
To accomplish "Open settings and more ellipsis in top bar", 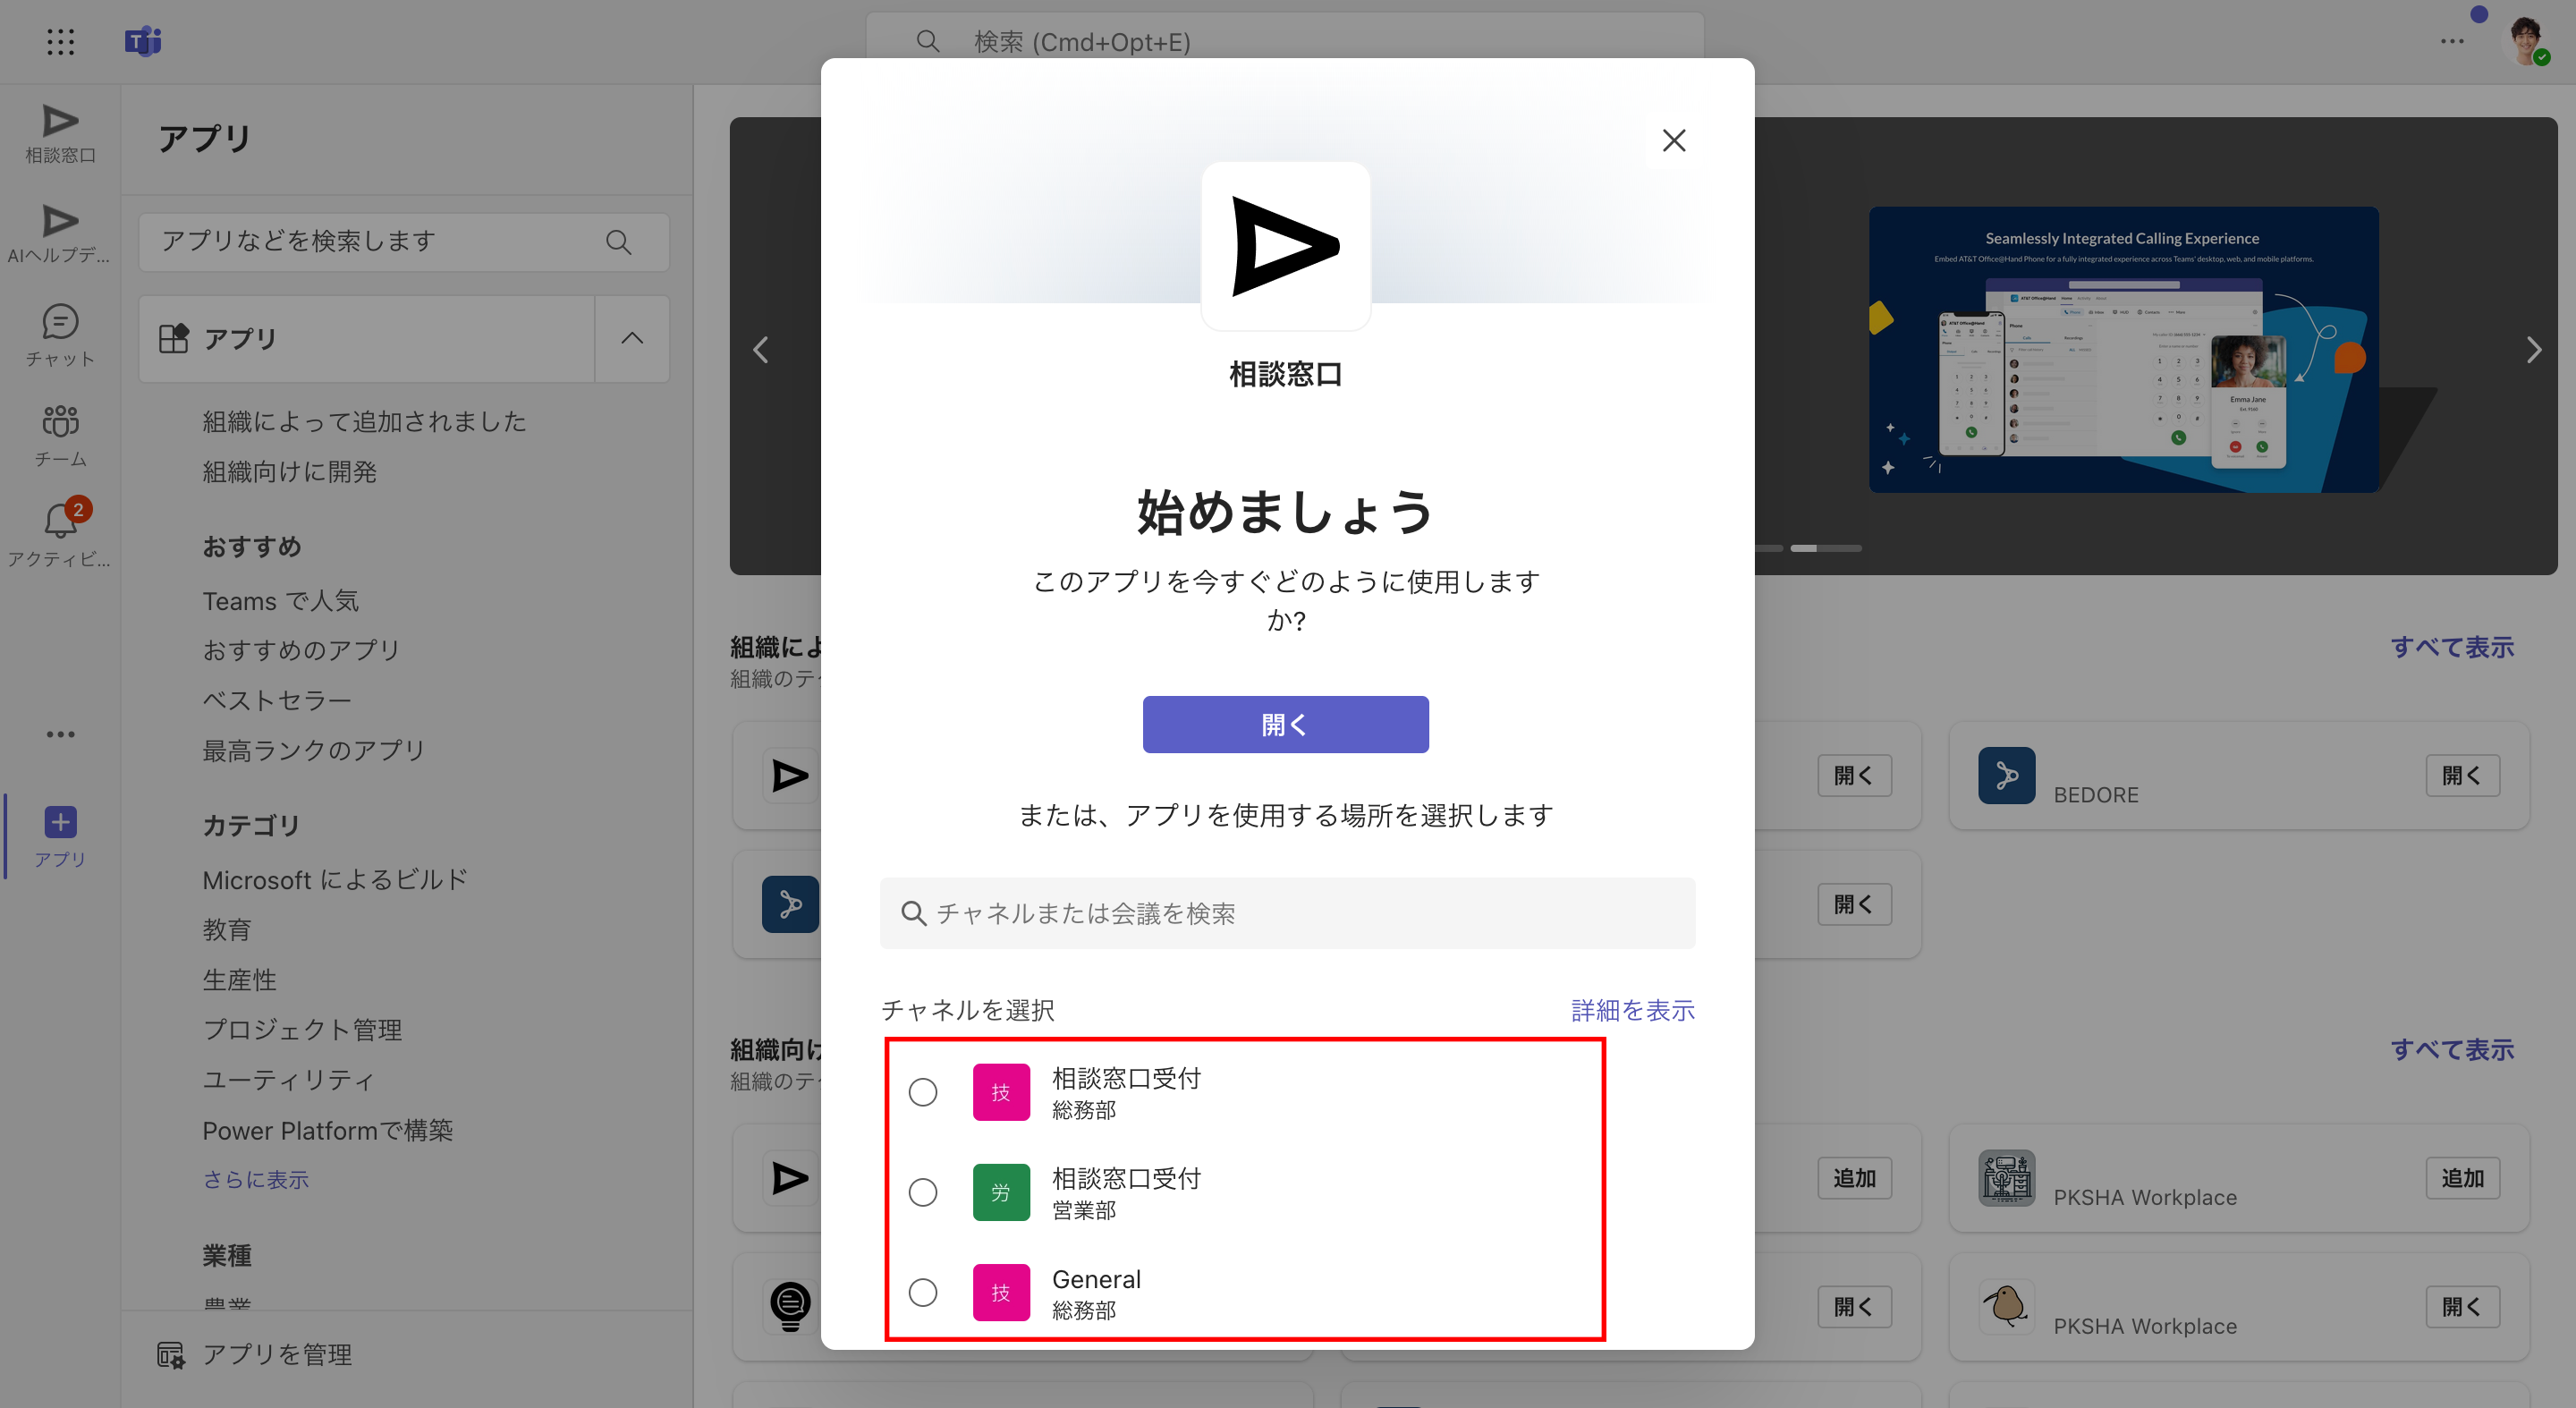I will pyautogui.click(x=2452, y=41).
